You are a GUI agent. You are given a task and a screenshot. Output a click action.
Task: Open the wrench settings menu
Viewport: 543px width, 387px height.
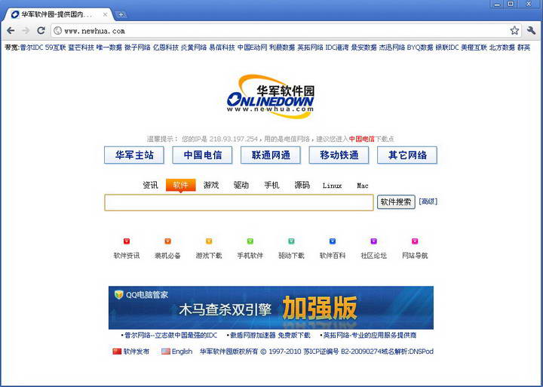pos(531,30)
